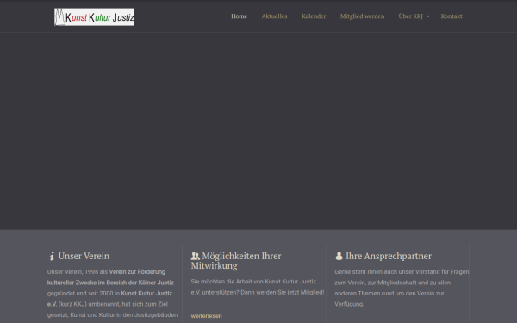Click the person icon beside Ihre Ansprechpartner
Screen dimensions: 517x323
(x=339, y=256)
